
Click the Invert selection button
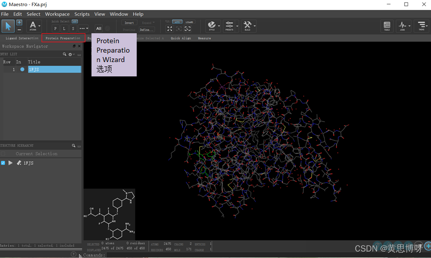pyautogui.click(x=129, y=23)
